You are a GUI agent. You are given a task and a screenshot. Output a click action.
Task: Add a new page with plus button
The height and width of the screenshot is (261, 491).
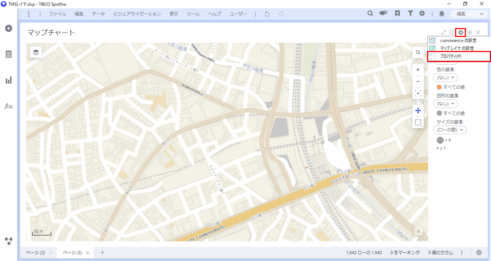(102, 252)
